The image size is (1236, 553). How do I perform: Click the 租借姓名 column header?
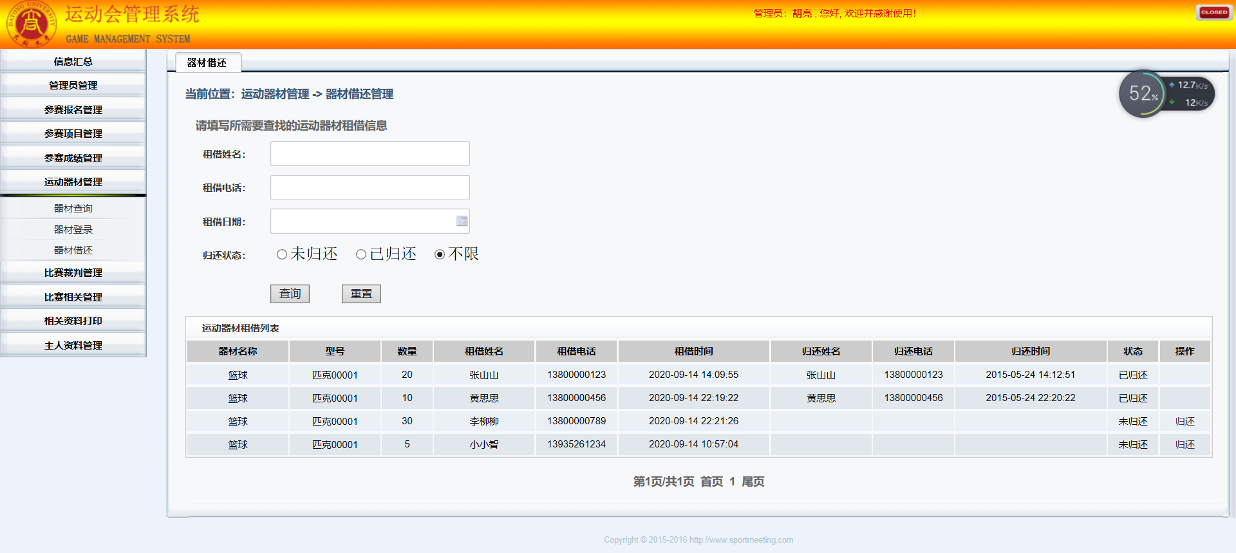(x=484, y=351)
